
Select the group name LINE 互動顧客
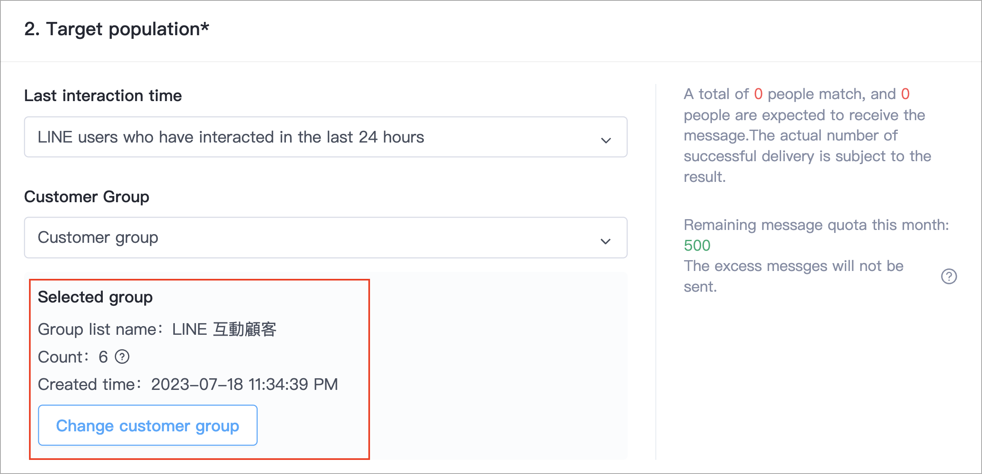click(x=224, y=329)
